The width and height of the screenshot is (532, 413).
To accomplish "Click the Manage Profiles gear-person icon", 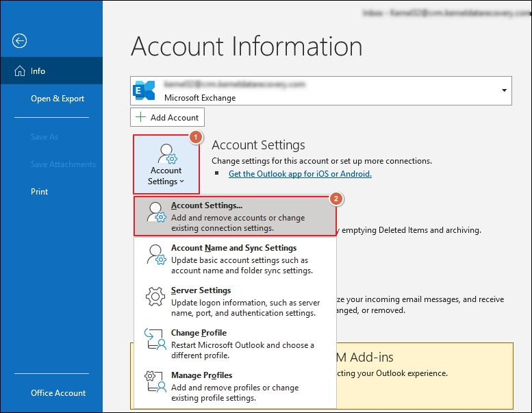I will 155,381.
